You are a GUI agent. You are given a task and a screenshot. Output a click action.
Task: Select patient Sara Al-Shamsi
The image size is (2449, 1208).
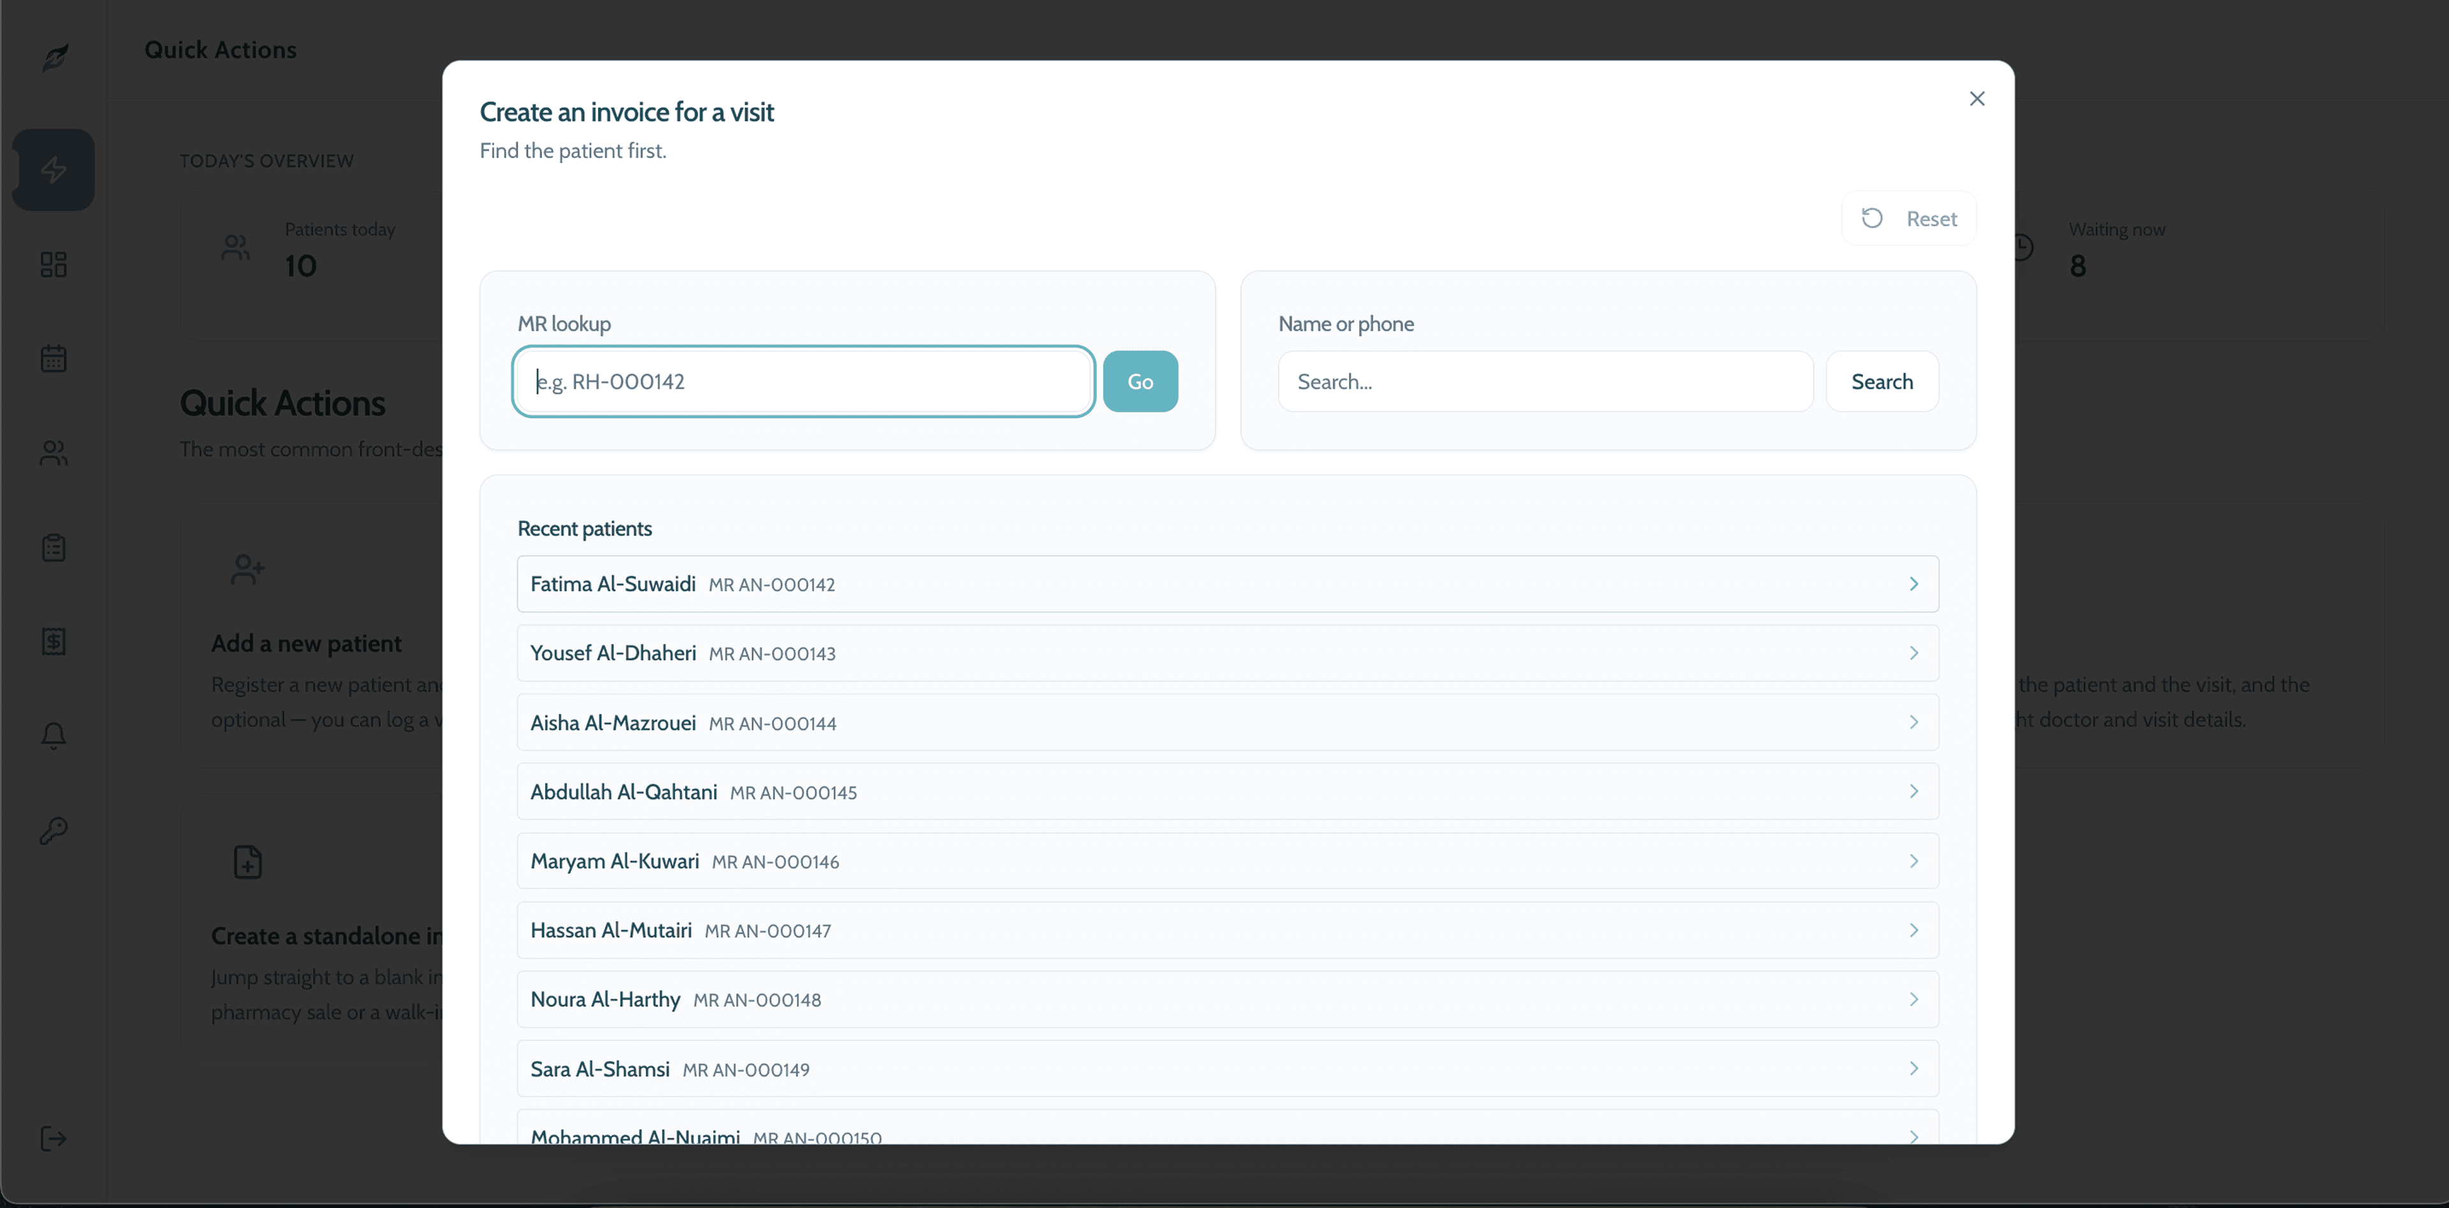pyautogui.click(x=1227, y=1069)
